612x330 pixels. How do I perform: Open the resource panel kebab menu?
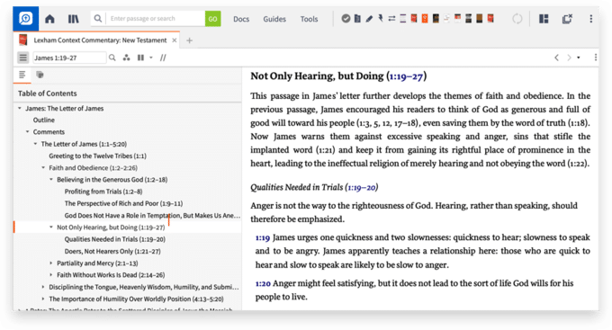point(595,58)
